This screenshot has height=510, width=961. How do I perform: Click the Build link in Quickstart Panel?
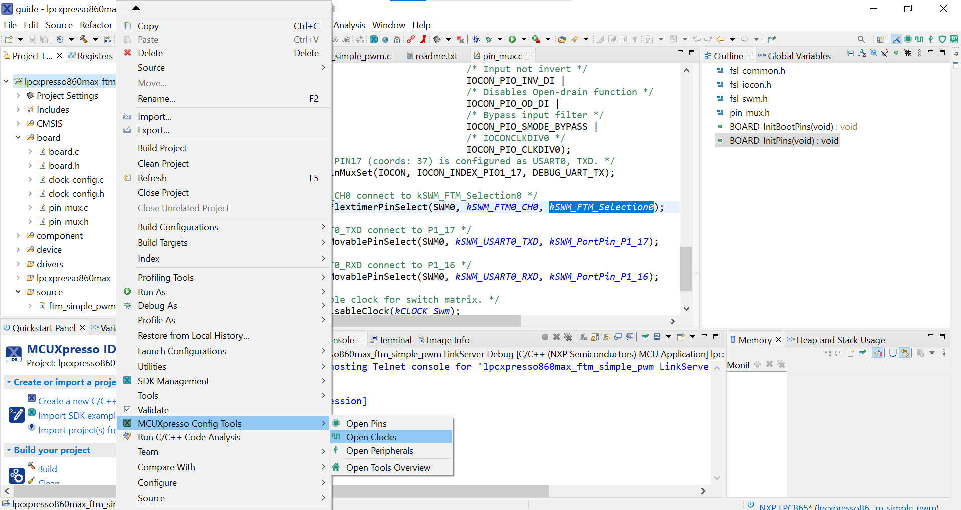[x=47, y=469]
